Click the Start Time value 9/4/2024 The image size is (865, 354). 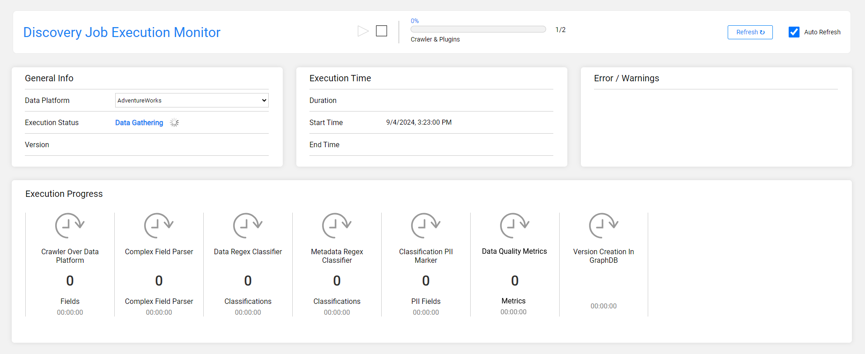point(419,122)
